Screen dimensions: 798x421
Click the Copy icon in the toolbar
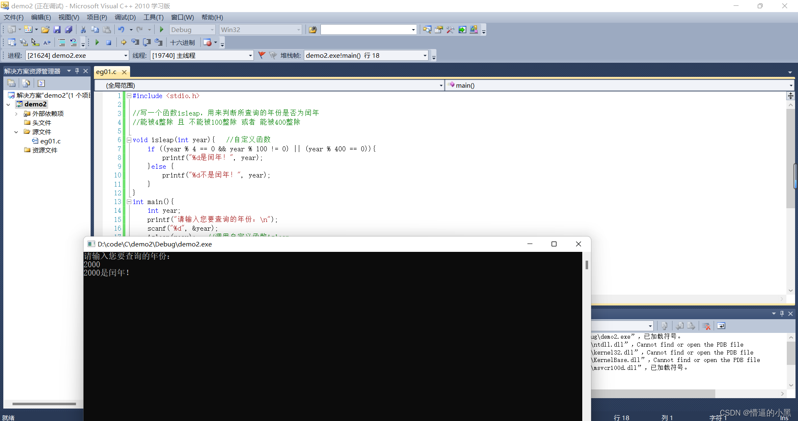tap(95, 30)
